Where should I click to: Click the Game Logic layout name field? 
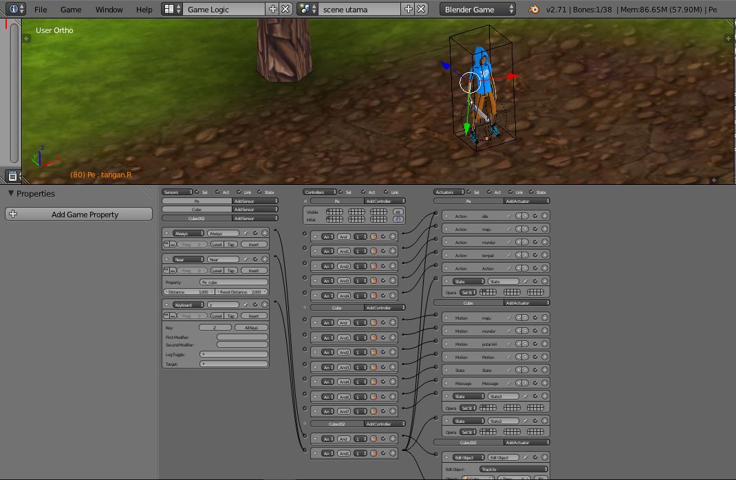pos(224,9)
